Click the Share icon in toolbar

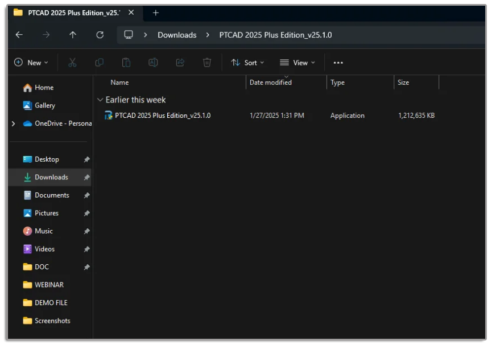(x=180, y=63)
